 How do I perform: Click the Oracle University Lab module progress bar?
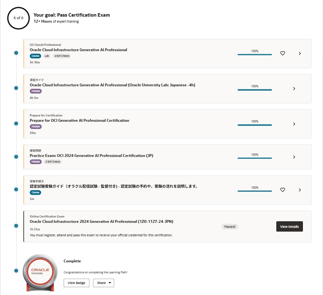[255, 90]
